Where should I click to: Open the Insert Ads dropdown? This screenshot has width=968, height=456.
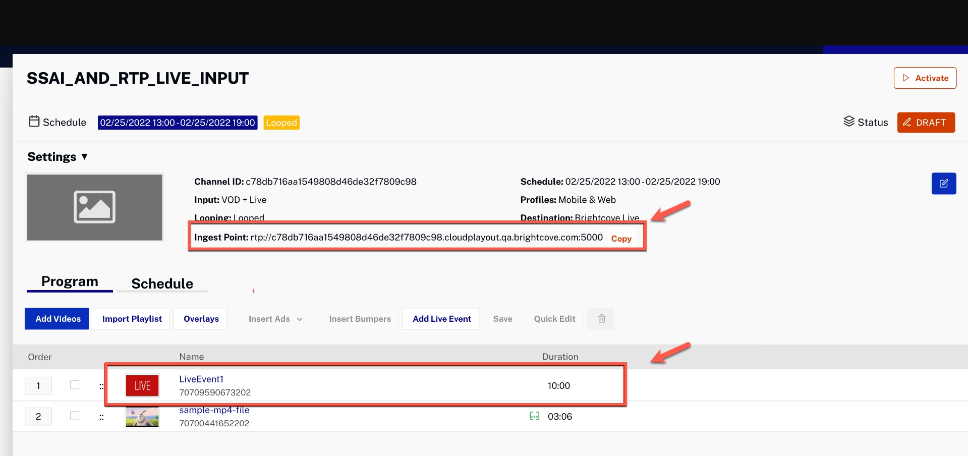[275, 319]
